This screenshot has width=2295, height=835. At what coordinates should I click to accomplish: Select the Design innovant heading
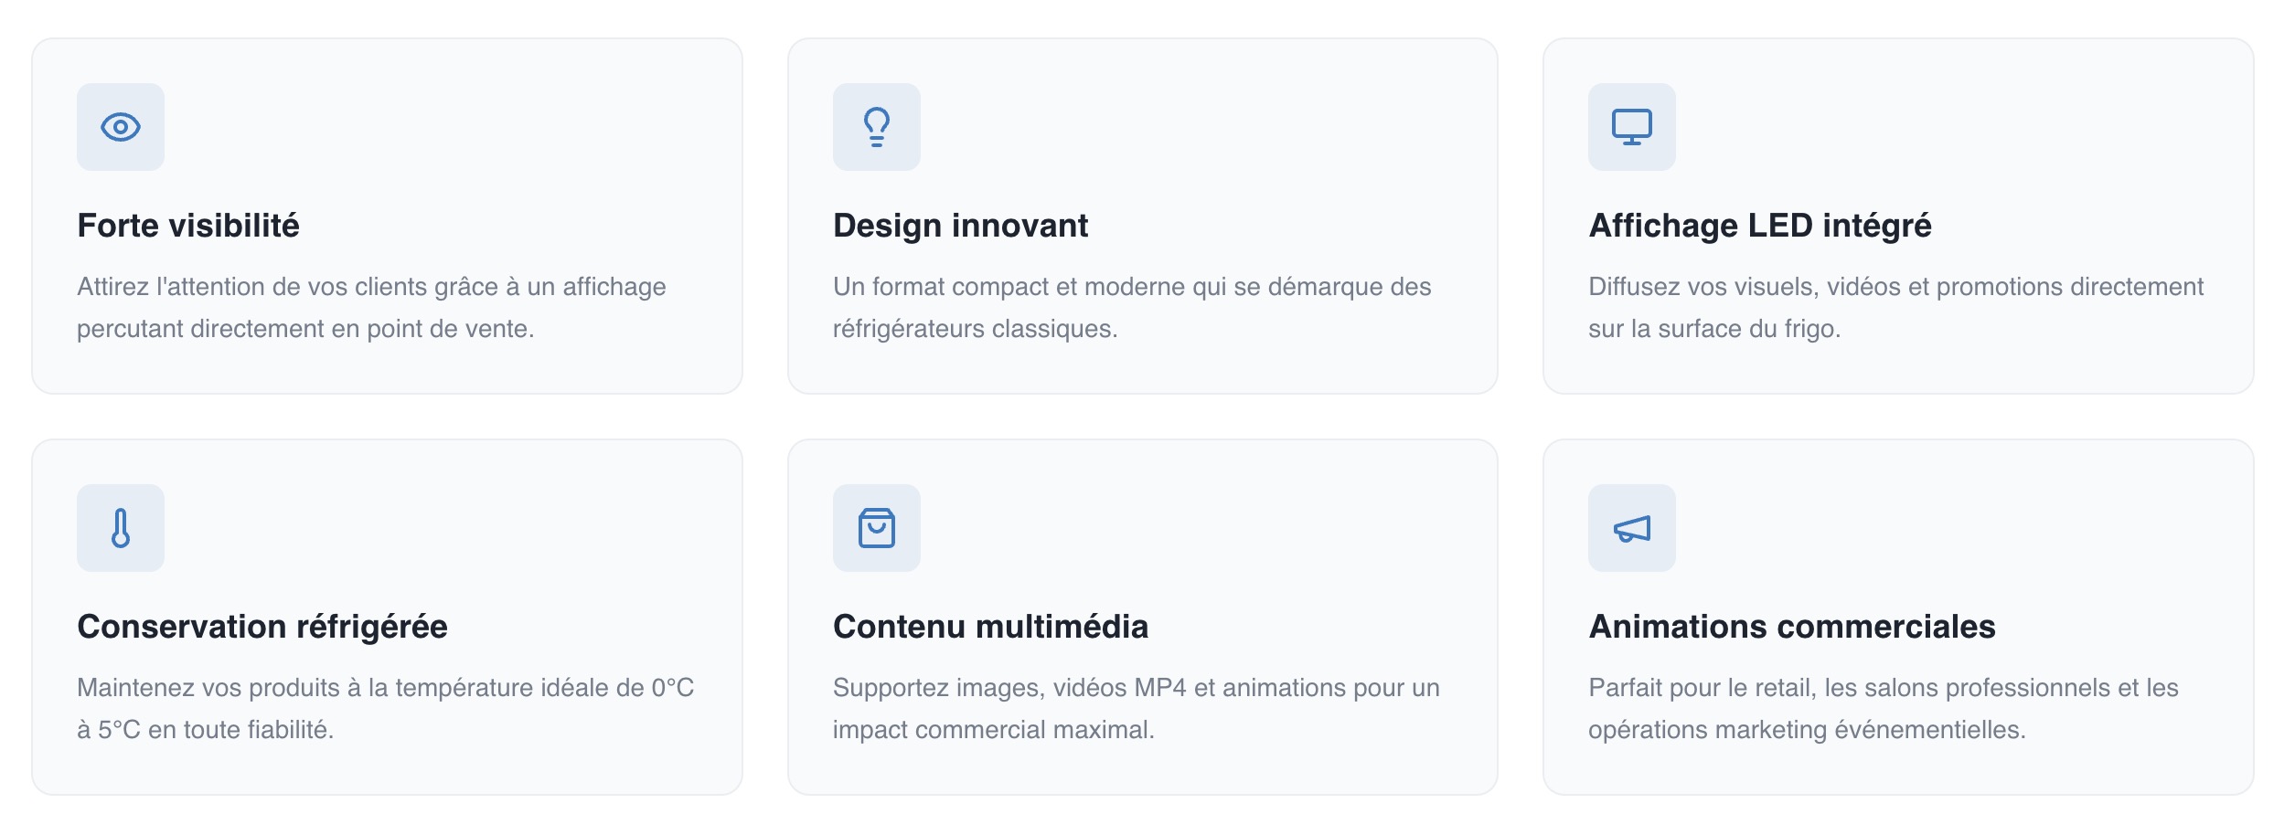click(x=960, y=226)
